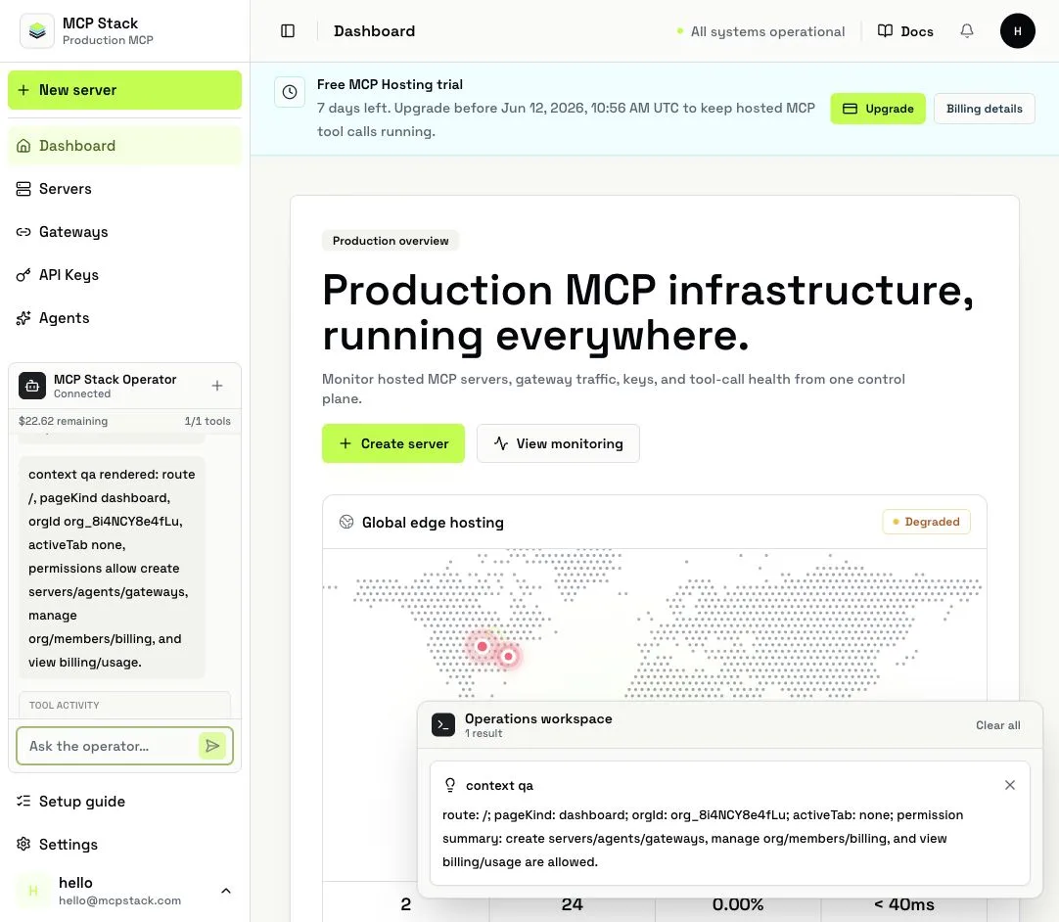Open View monitoring
1059x922 pixels.
point(558,443)
